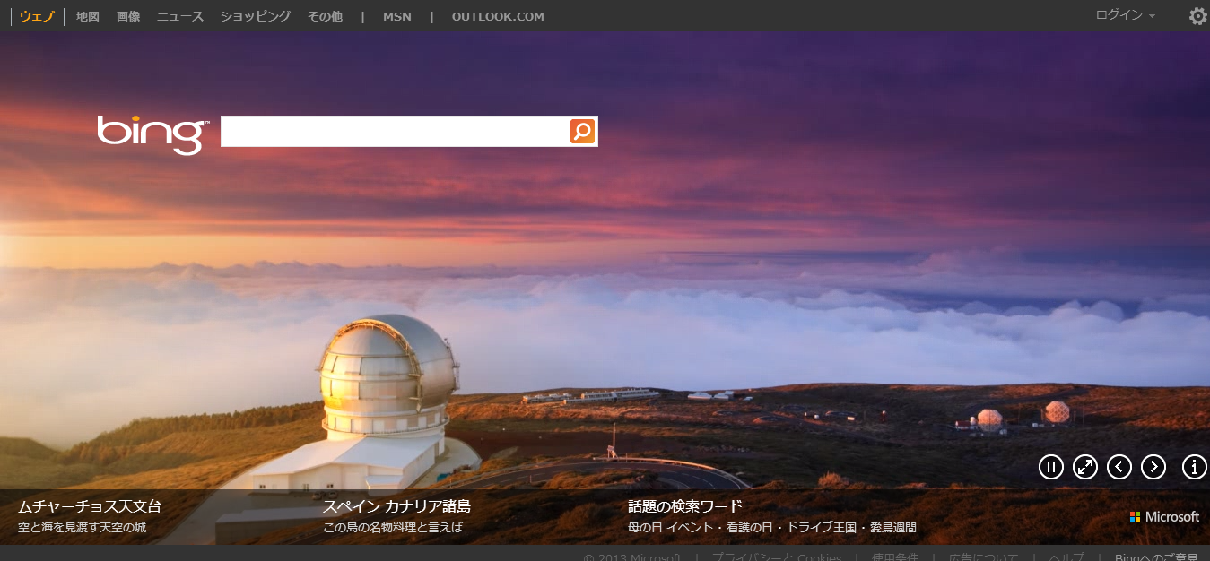Click the orange search magnifier button
The height and width of the screenshot is (561, 1210).
582,132
